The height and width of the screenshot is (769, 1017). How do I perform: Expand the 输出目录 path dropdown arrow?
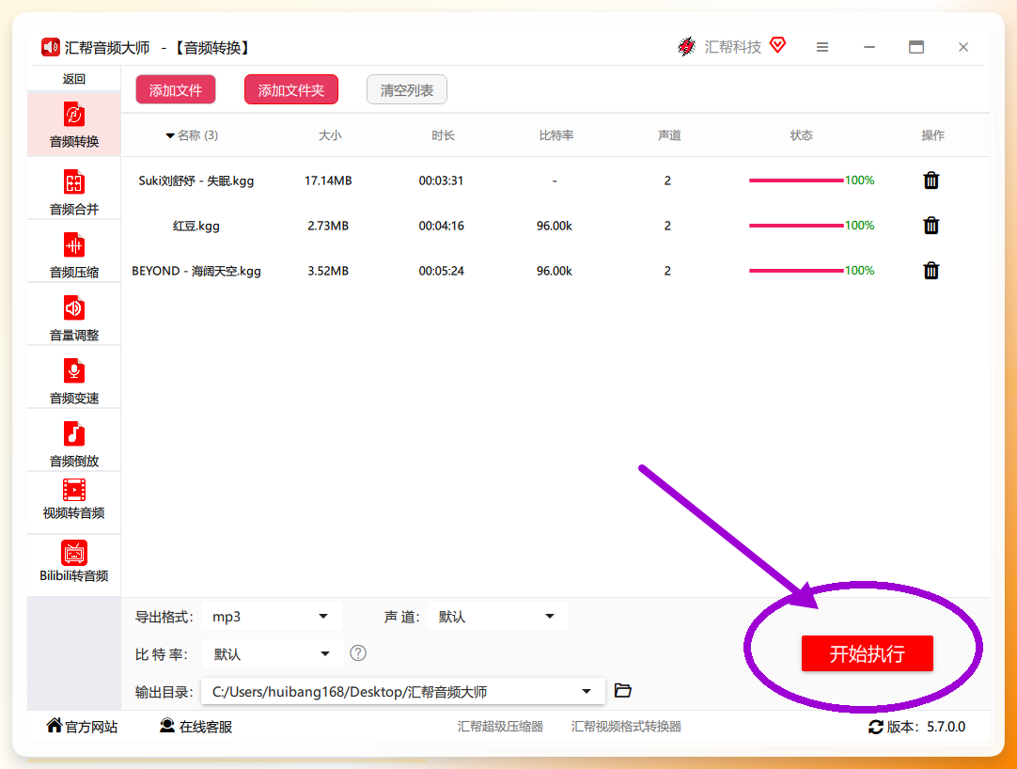coord(587,691)
